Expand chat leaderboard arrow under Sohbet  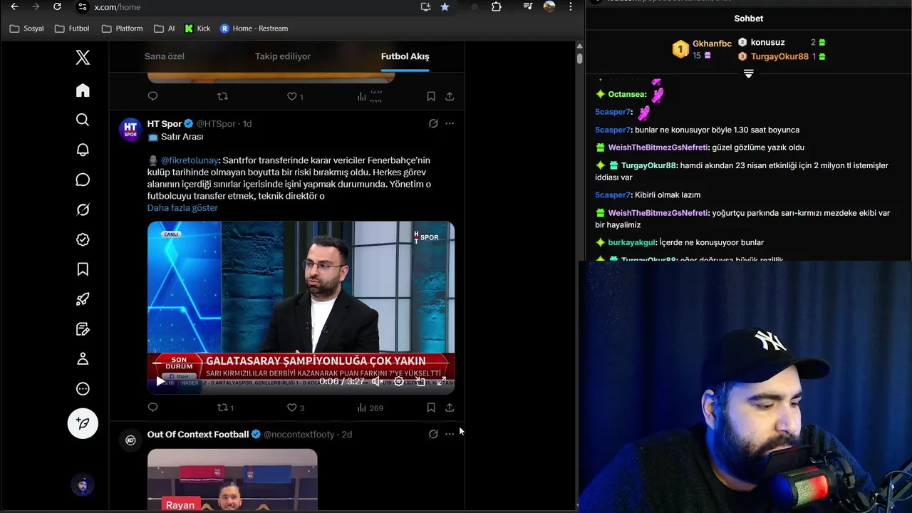(x=748, y=73)
